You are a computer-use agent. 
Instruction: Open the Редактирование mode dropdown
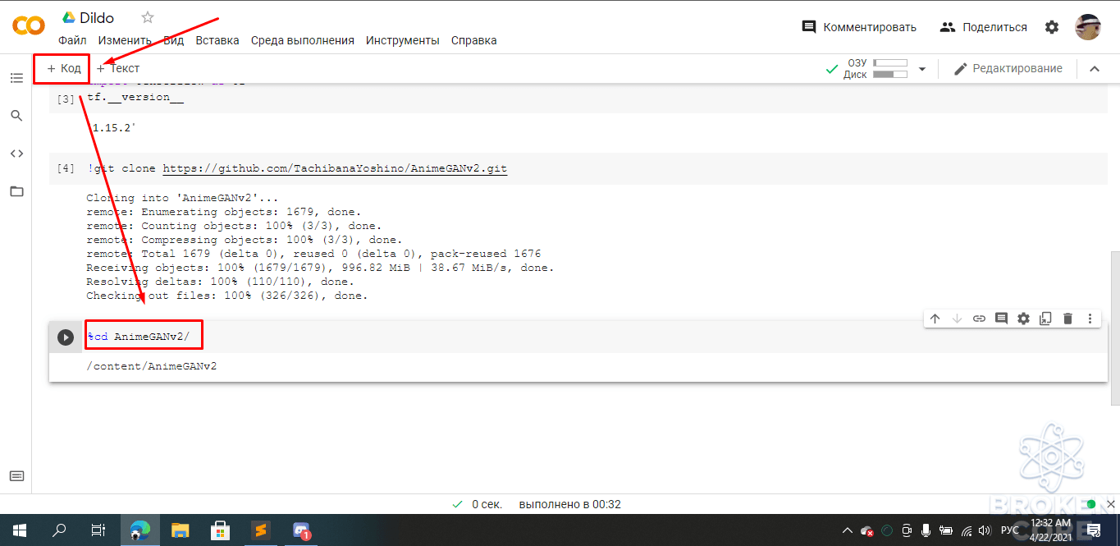[x=1008, y=69]
